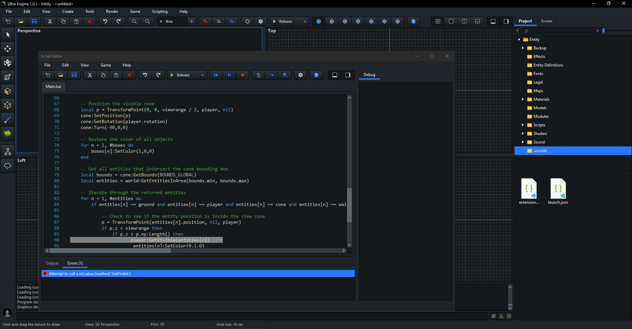Select the arrow selection tool
The width and height of the screenshot is (632, 329).
pyautogui.click(x=8, y=35)
